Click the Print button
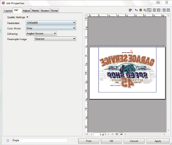Viewport: 172px width, 145px height. coord(89,141)
